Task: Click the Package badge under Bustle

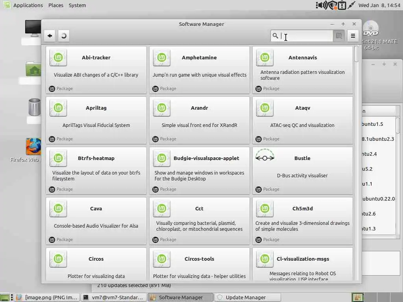Action: point(268,189)
